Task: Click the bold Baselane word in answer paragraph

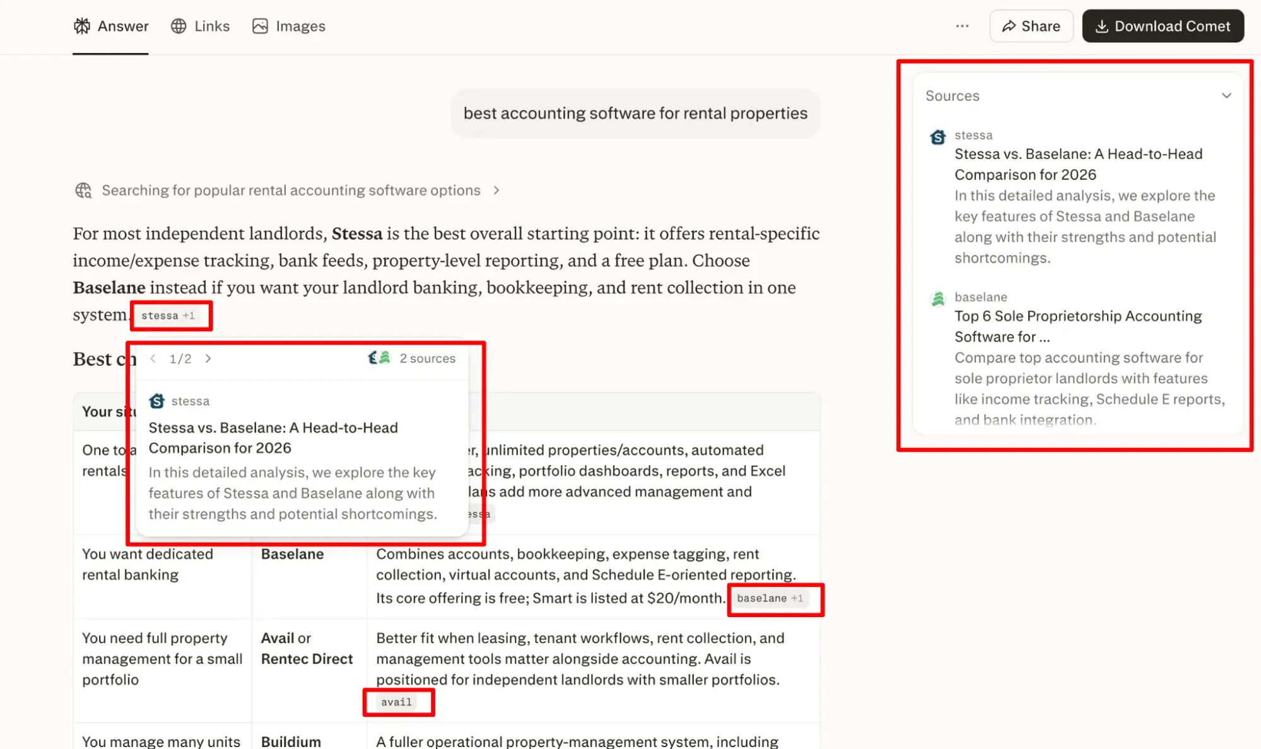Action: click(x=109, y=288)
